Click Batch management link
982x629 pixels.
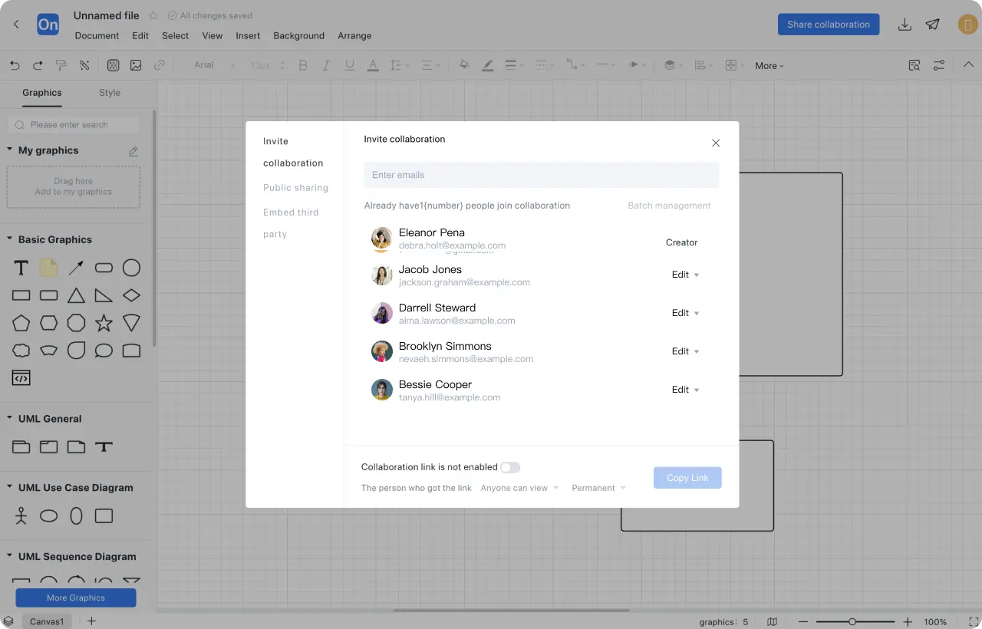(669, 206)
